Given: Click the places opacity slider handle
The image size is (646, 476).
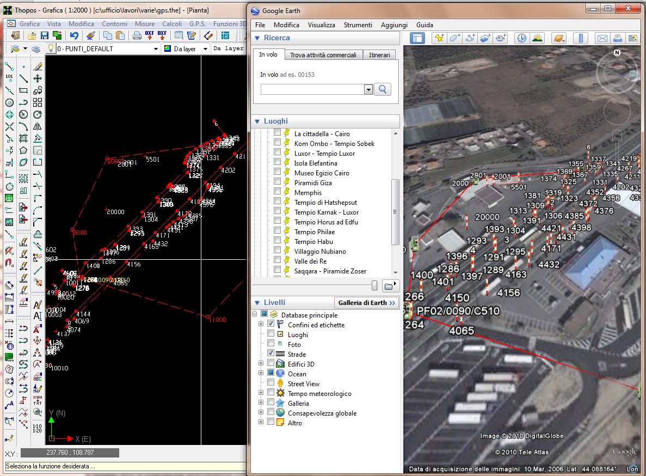Looking at the screenshot, I should pyautogui.click(x=374, y=285).
